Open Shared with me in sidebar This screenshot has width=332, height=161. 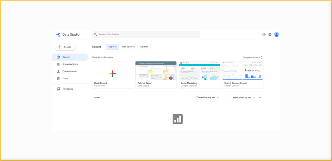point(70,64)
